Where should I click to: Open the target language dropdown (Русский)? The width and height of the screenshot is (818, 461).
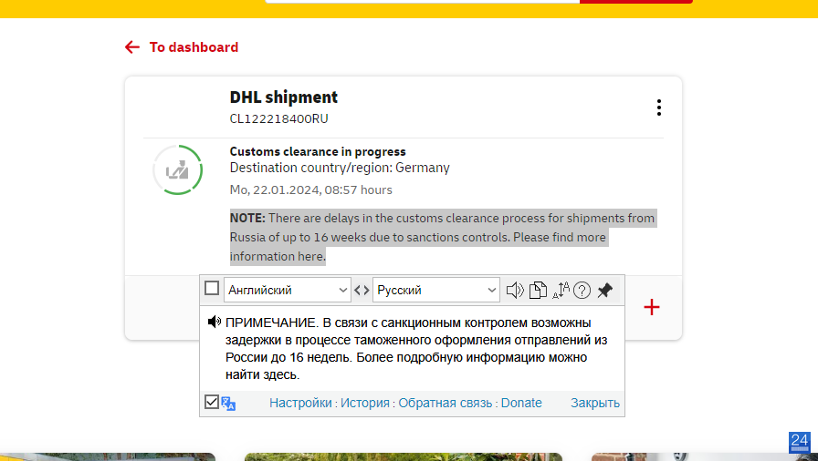point(436,290)
